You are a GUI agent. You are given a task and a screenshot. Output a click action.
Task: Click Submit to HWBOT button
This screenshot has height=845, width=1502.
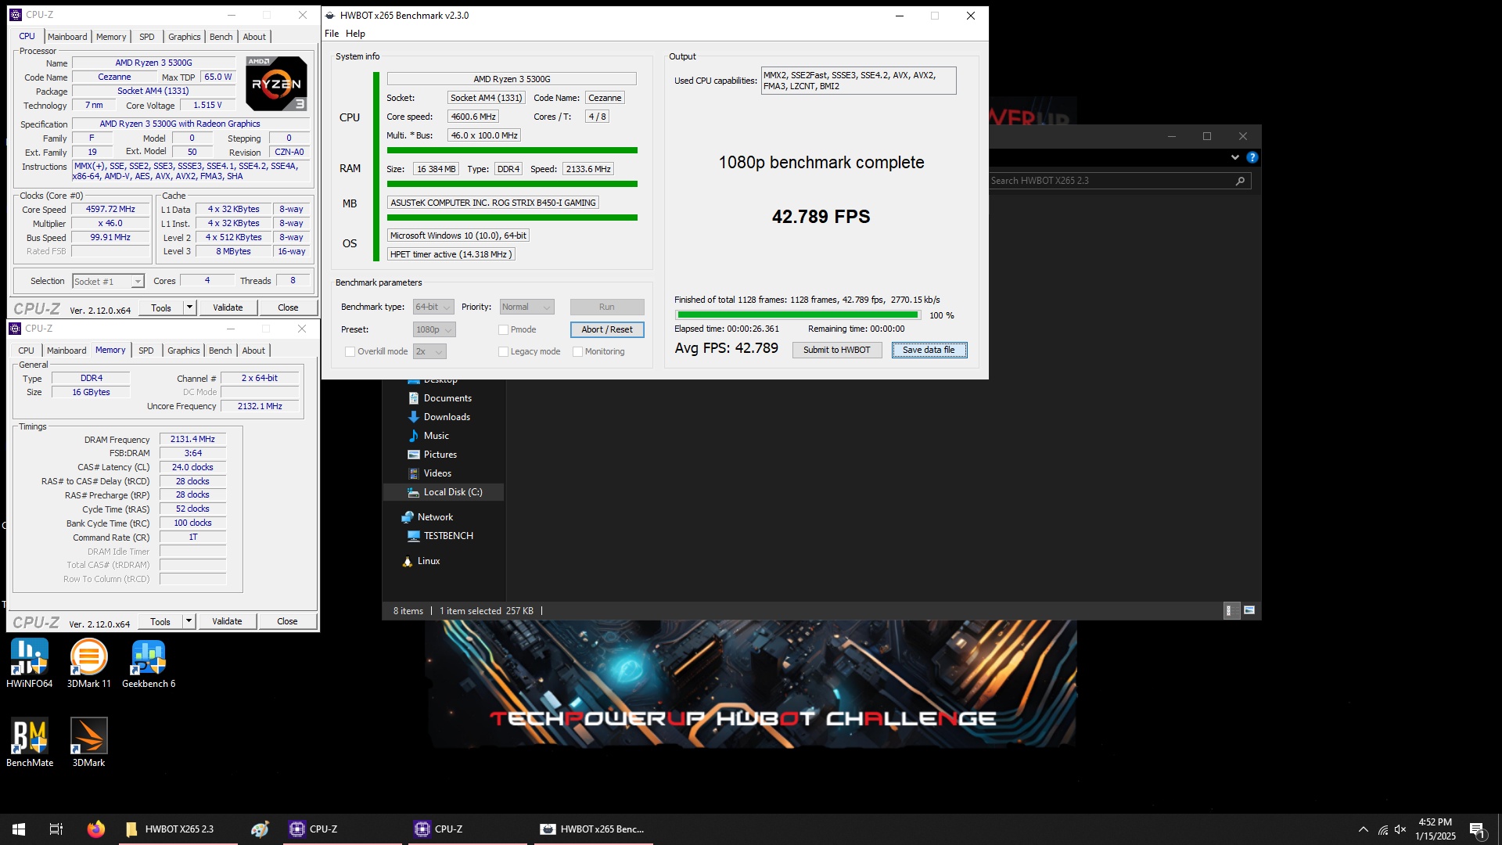point(836,351)
